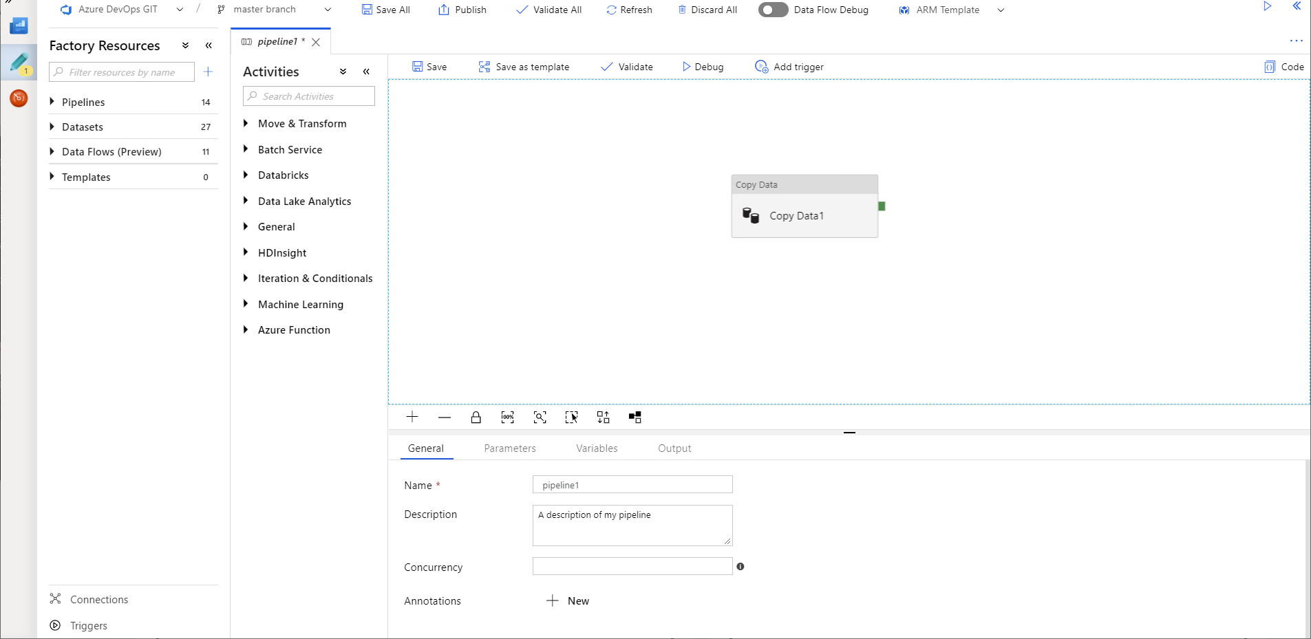Viewport: 1311px width, 639px height.
Task: Activate the lasso selection icon
Action: point(572,417)
